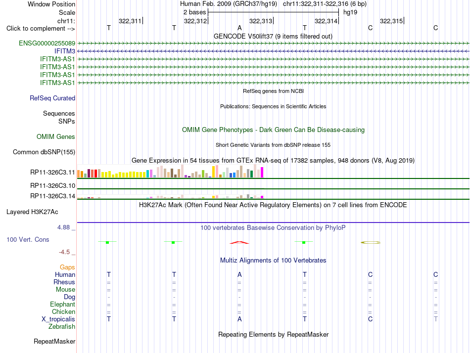470x353 pixels.
Task: Select the Human alignment row label
Action: pos(65,274)
